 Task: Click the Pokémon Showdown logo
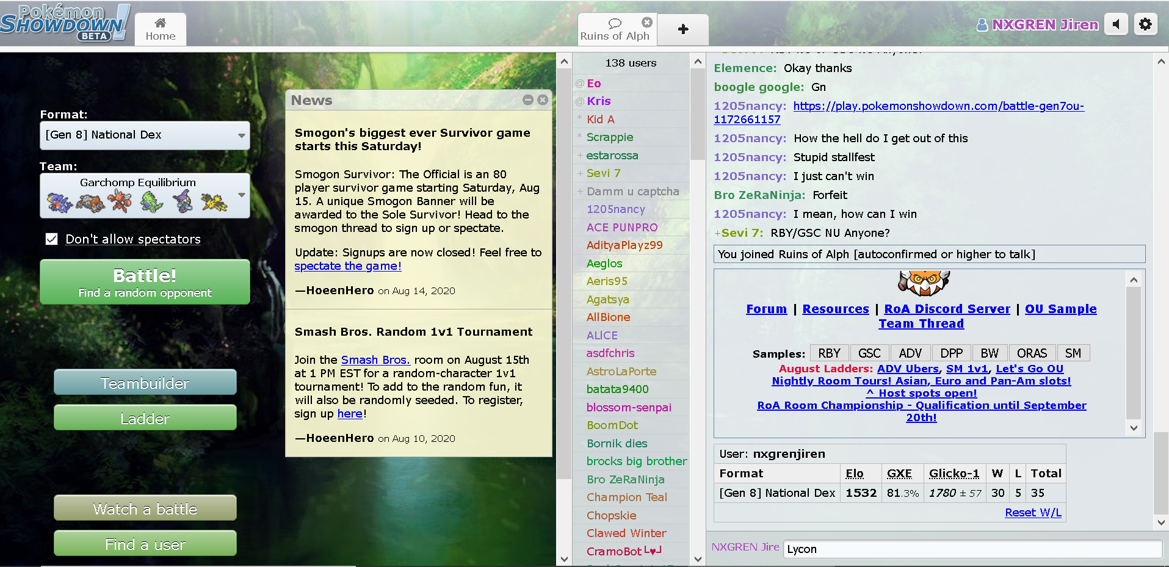coord(65,23)
